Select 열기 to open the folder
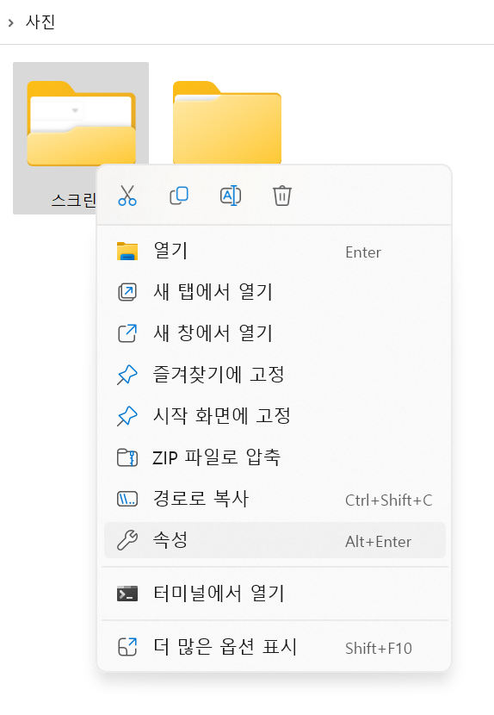The image size is (494, 715). pos(275,252)
